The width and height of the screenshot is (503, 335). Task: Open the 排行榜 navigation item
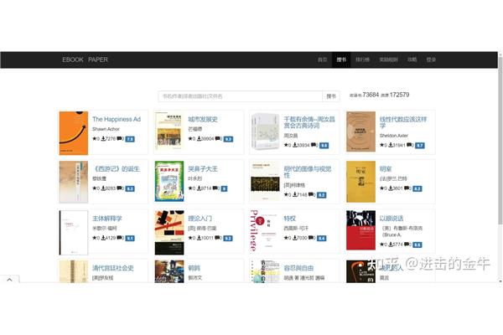pos(362,59)
